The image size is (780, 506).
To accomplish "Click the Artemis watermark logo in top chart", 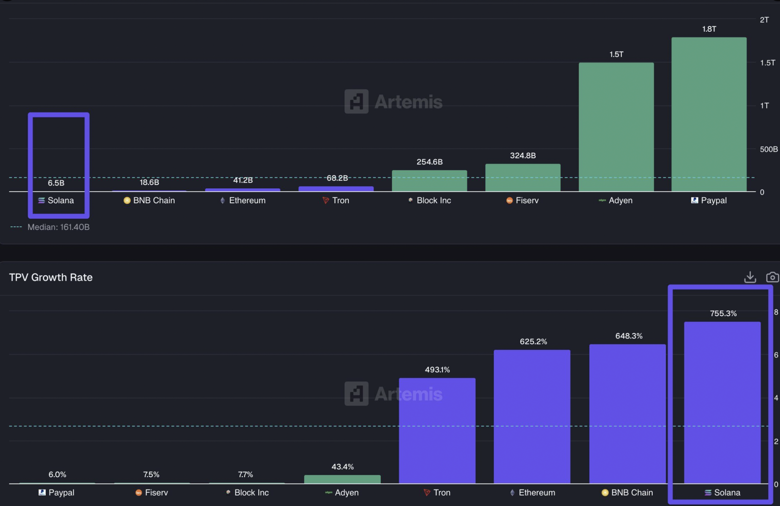I will pyautogui.click(x=356, y=101).
